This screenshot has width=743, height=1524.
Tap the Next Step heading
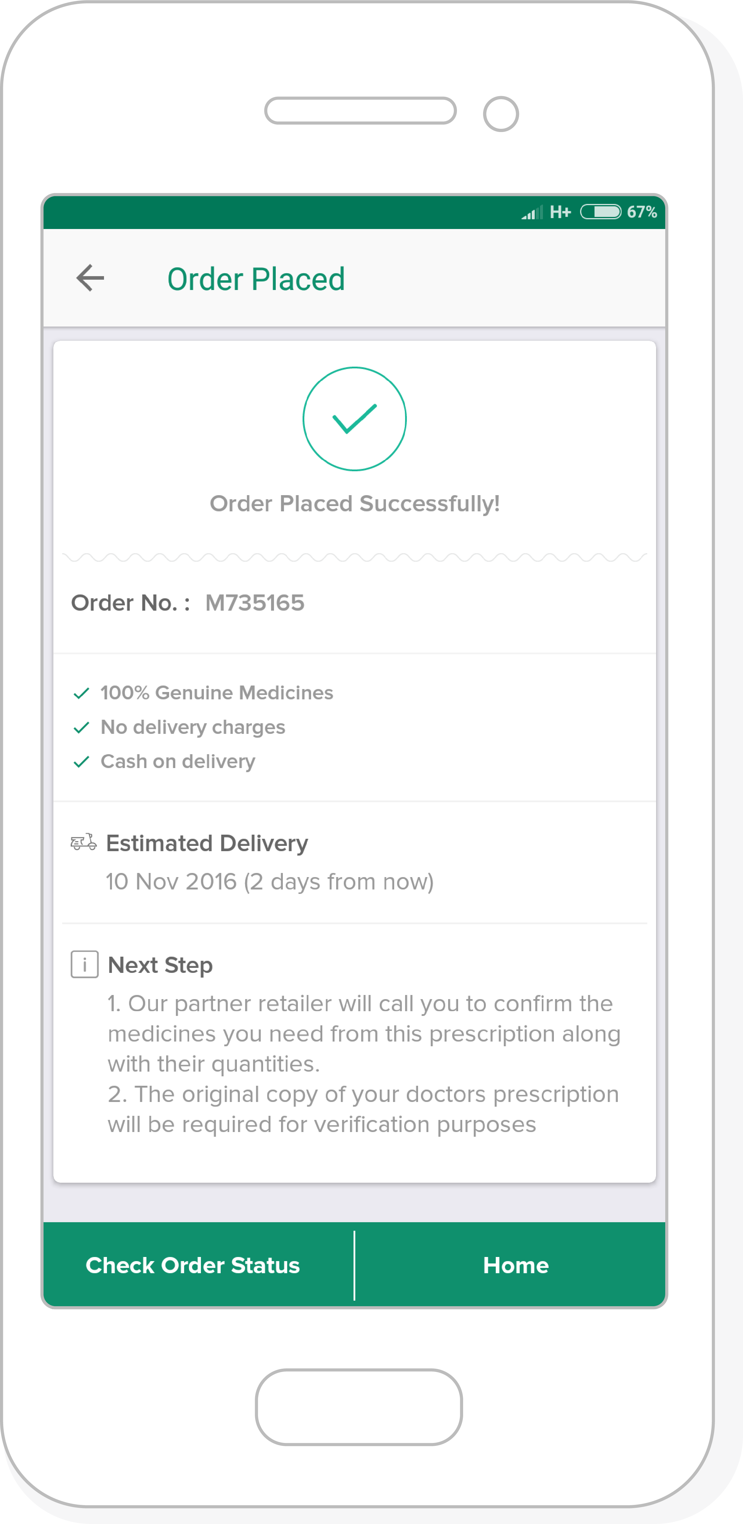160,965
